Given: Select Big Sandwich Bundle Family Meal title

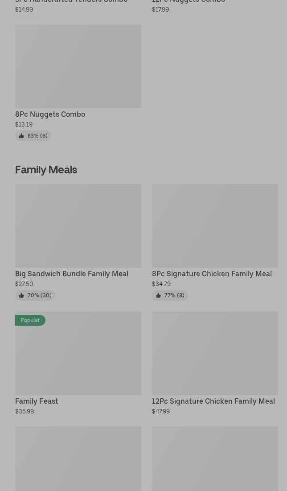Looking at the screenshot, I should (71, 274).
